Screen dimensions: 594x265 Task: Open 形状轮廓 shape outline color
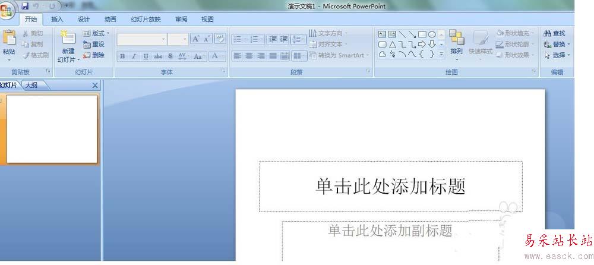[x=514, y=45]
